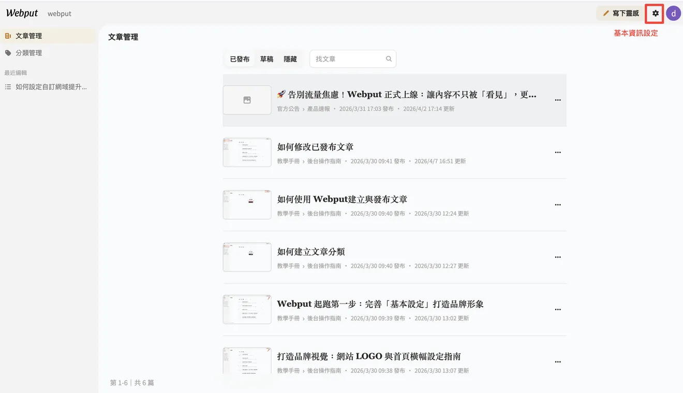Click the 文章管理 page heading
The height and width of the screenshot is (393, 683).
pos(123,37)
